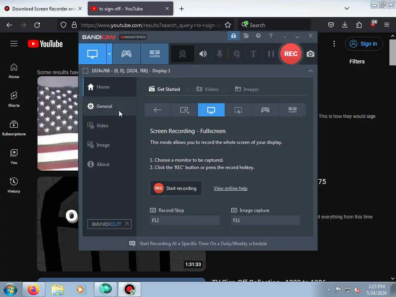Click the back arrow in mode selector row
This screenshot has height=297, width=396.
(x=158, y=110)
